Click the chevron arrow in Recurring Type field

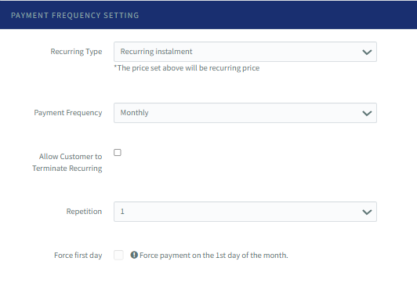pos(367,52)
